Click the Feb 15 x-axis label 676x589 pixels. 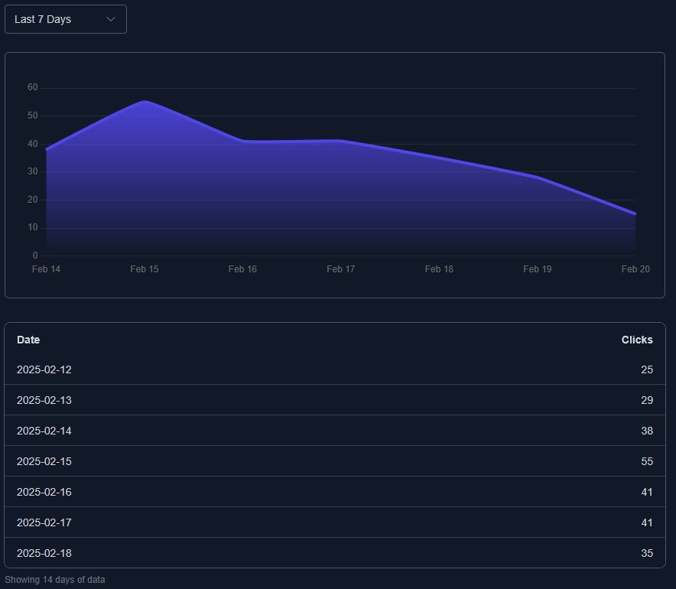(x=145, y=269)
